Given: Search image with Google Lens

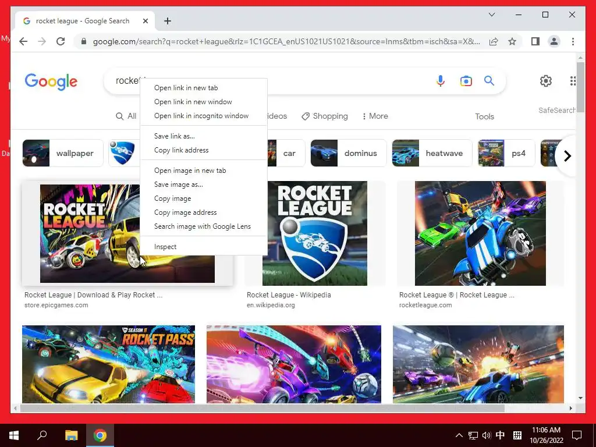Looking at the screenshot, I should (x=204, y=226).
